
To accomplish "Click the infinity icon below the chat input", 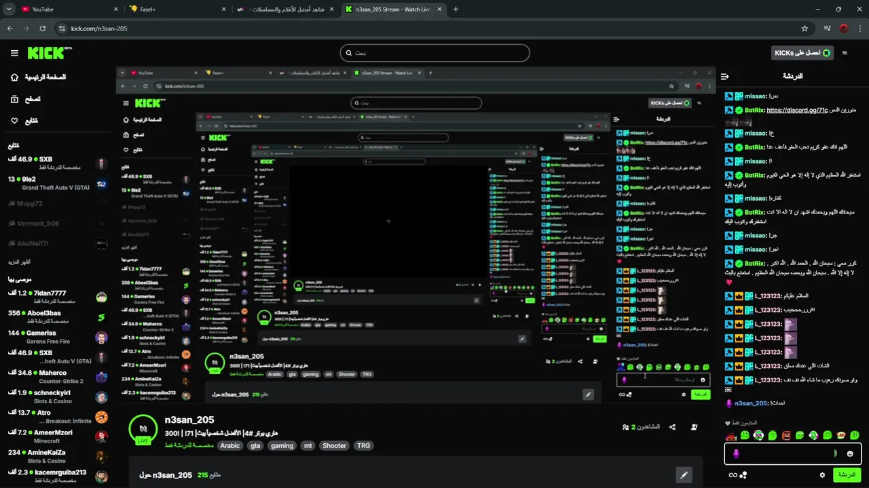I will coord(732,475).
